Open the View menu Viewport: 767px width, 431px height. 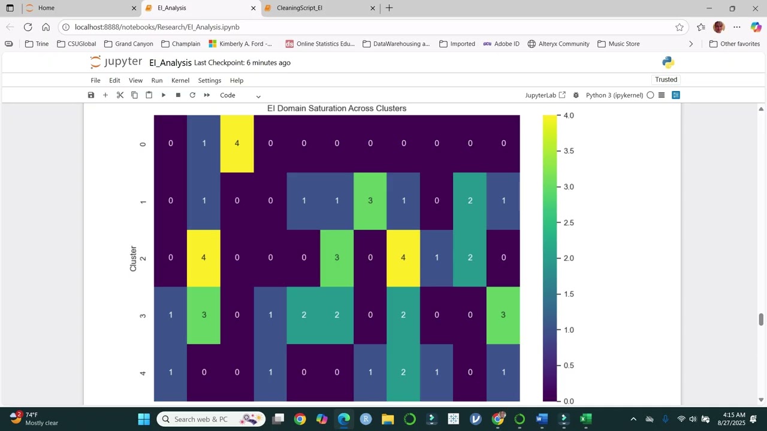coord(135,80)
